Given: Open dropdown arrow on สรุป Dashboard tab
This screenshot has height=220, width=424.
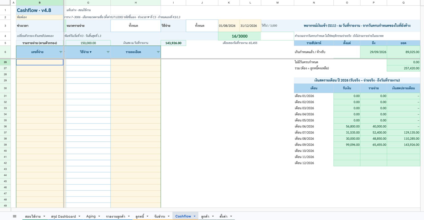Looking at the screenshot, I should click(x=79, y=216).
